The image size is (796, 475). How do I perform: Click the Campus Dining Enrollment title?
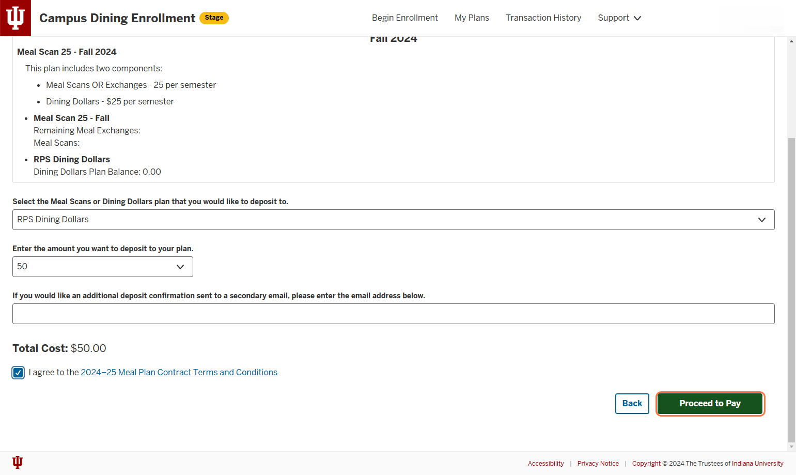(117, 18)
